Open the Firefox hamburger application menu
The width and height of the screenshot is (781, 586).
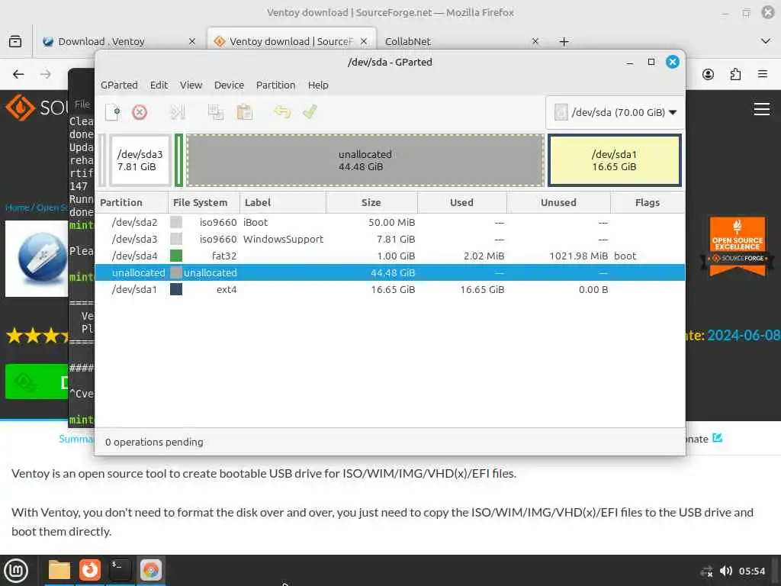[763, 74]
